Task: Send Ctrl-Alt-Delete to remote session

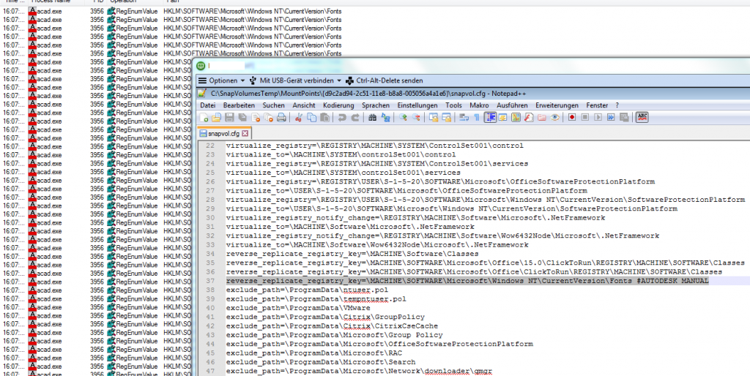Action: [384, 80]
